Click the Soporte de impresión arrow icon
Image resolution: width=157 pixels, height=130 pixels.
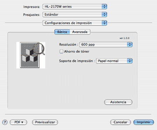tap(130, 61)
